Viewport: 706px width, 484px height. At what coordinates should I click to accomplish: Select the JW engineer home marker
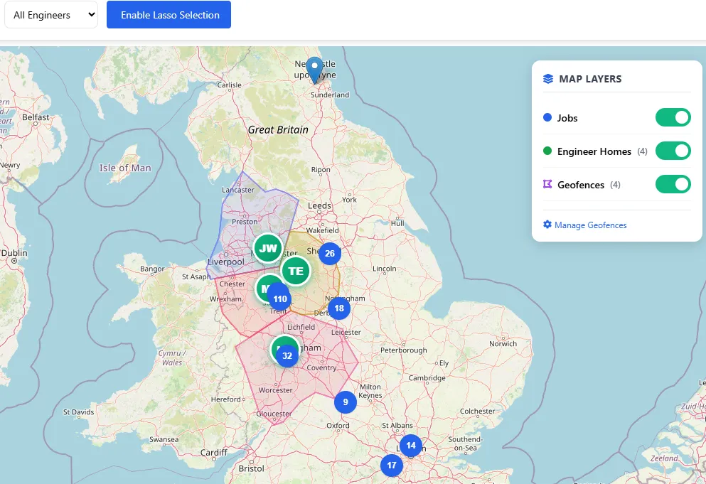pyautogui.click(x=268, y=248)
